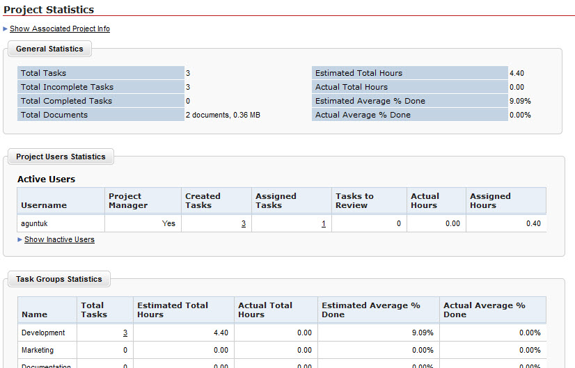Open aguntuk's Assigned Tasks count link
Image resolution: width=575 pixels, height=368 pixels.
pos(324,223)
